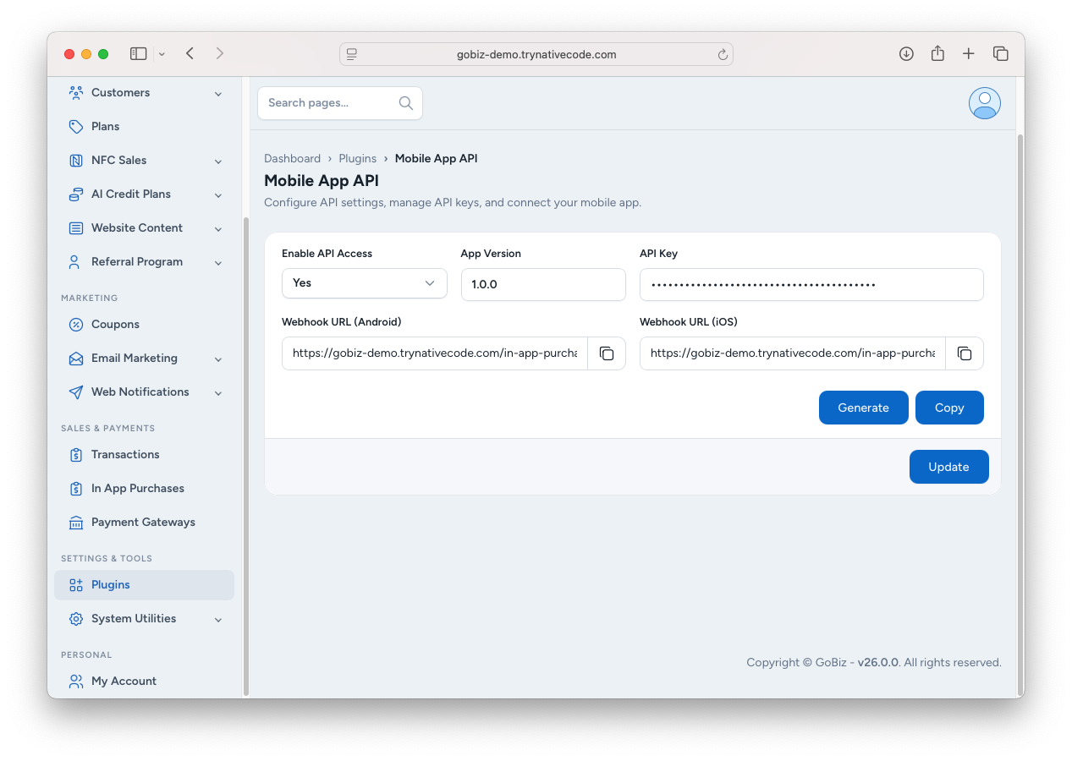Go to In App Purchases
The width and height of the screenshot is (1072, 761).
point(144,489)
